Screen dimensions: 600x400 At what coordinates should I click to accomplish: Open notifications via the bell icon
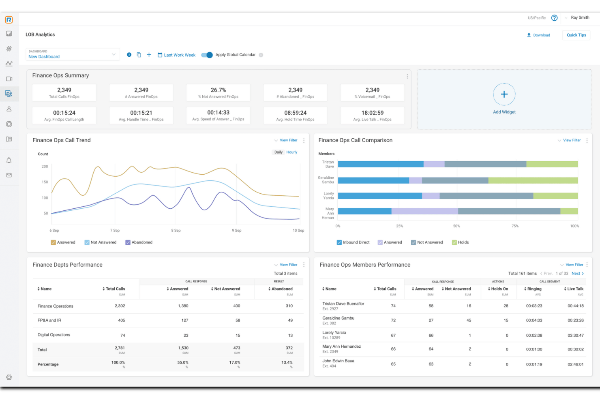9,160
